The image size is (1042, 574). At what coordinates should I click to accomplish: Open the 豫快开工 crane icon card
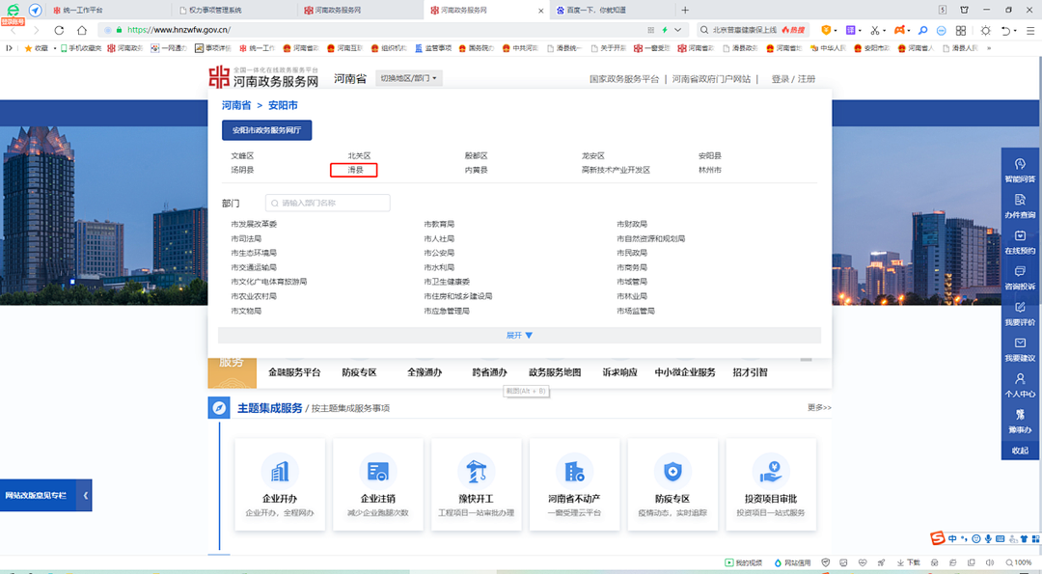click(x=476, y=471)
